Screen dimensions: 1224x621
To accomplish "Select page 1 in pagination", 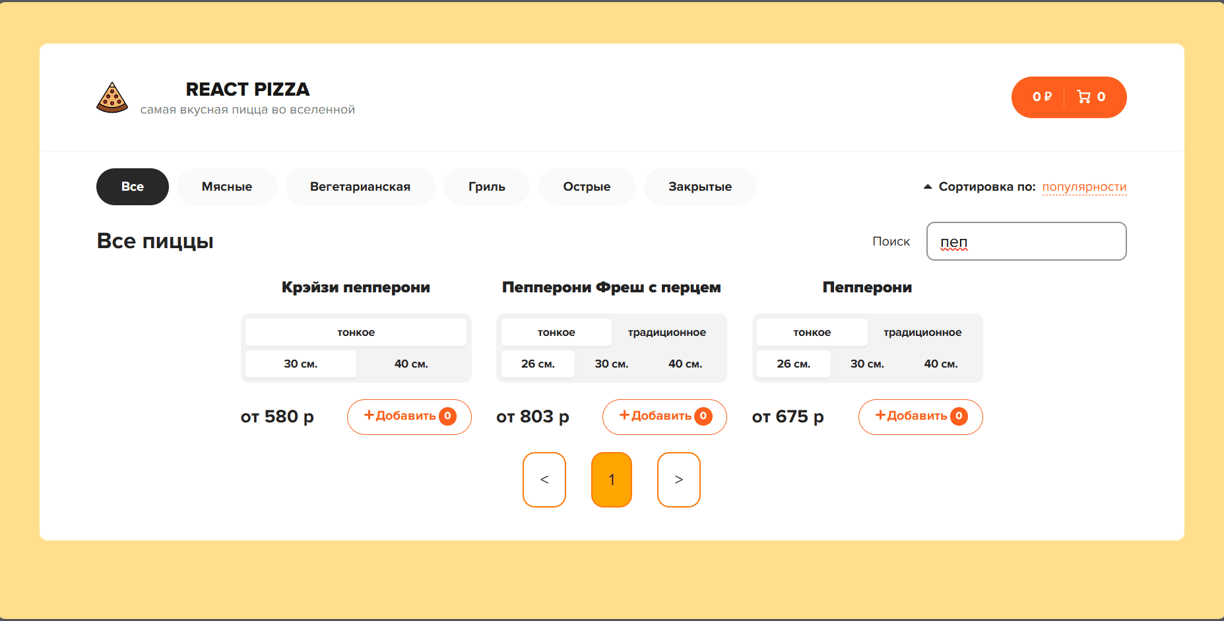I will 612,480.
